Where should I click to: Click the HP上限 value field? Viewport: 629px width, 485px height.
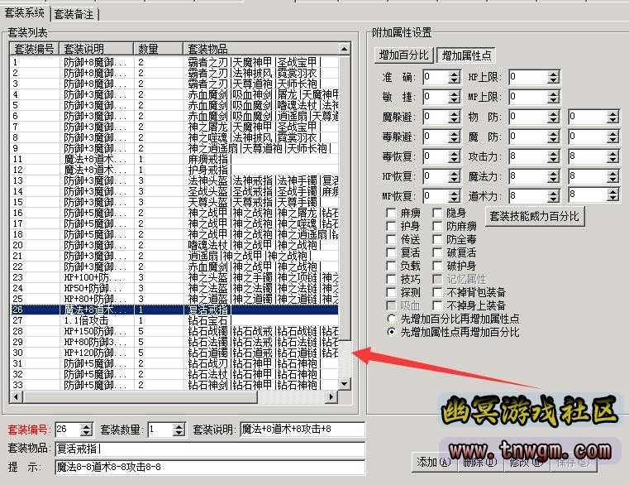(529, 77)
